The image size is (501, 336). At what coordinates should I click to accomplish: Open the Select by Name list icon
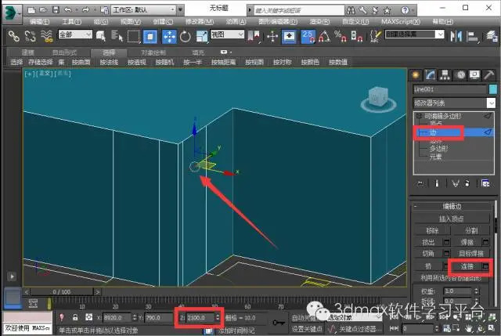(x=117, y=36)
